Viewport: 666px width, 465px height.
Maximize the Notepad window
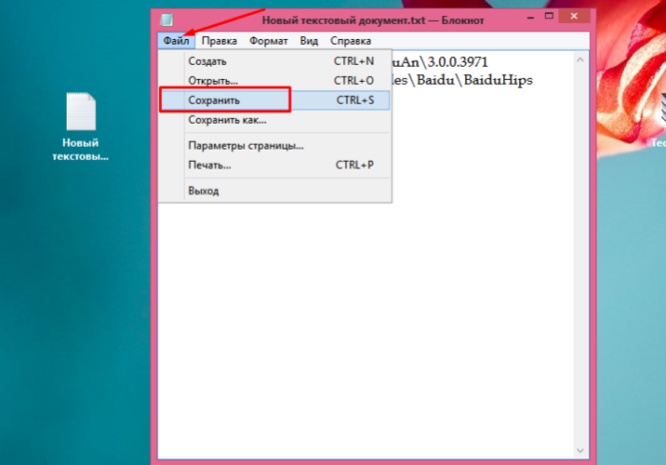tap(549, 16)
